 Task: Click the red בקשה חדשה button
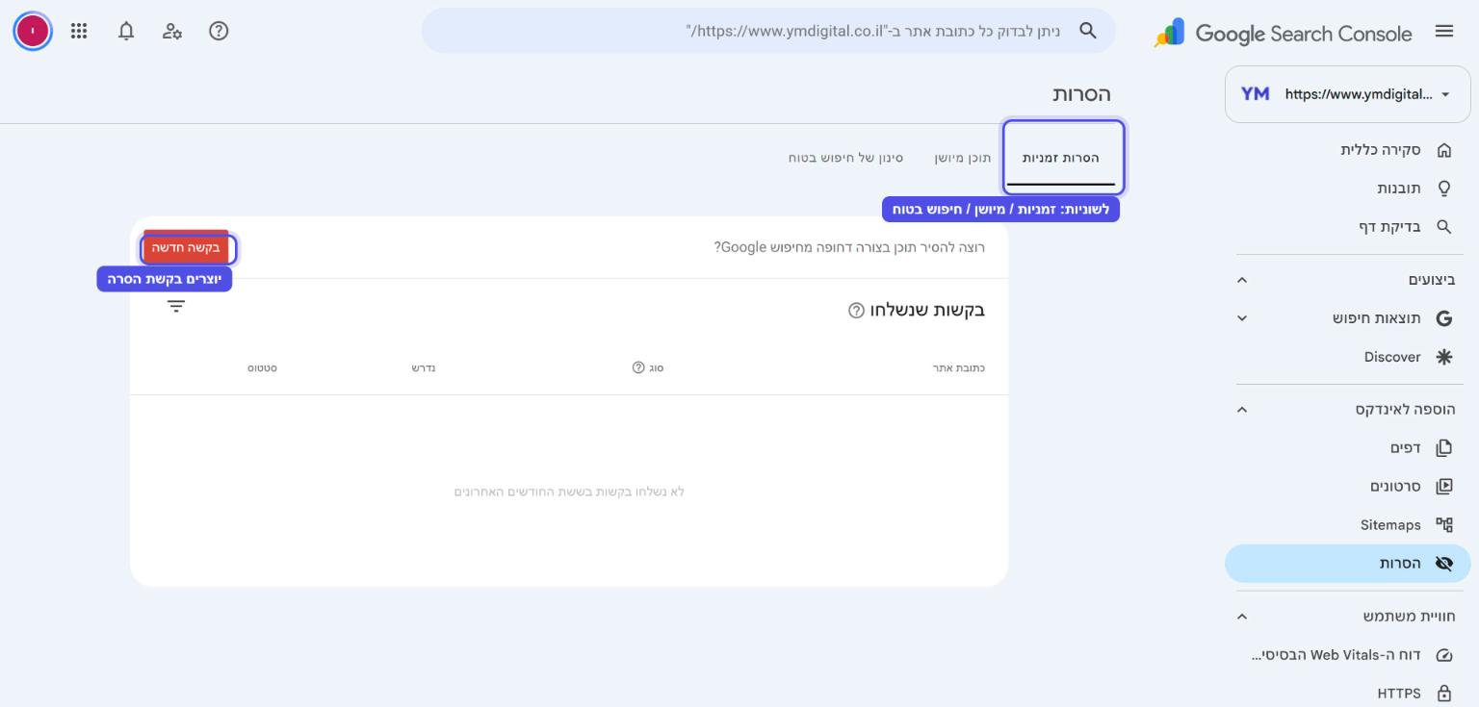tap(186, 248)
